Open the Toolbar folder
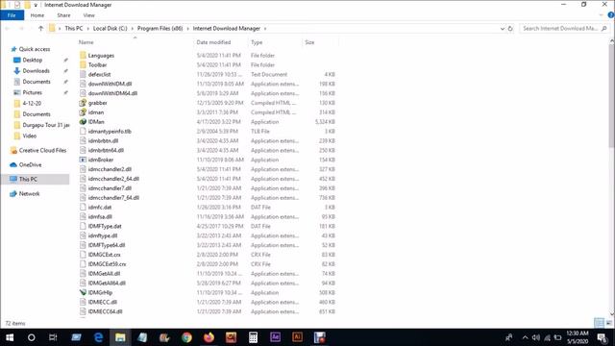 [97, 64]
